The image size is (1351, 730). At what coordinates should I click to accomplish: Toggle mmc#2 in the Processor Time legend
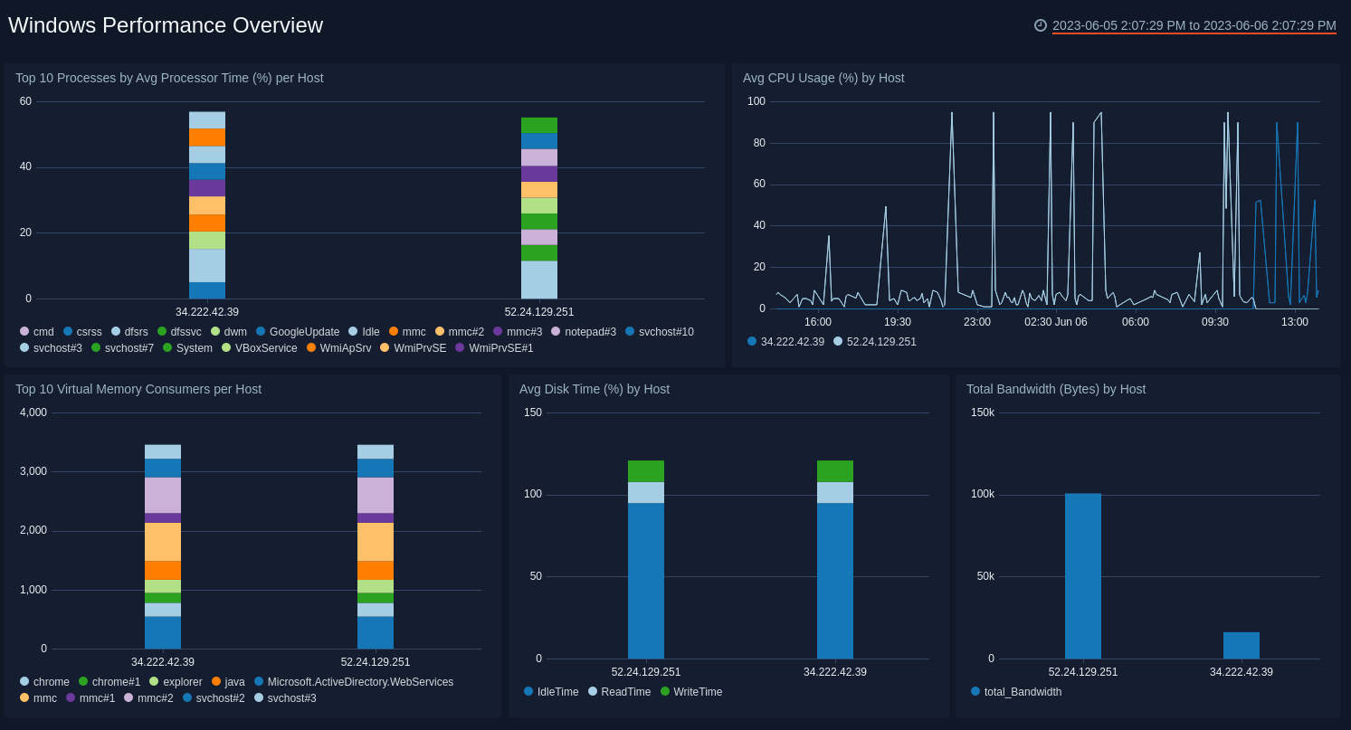(x=460, y=332)
